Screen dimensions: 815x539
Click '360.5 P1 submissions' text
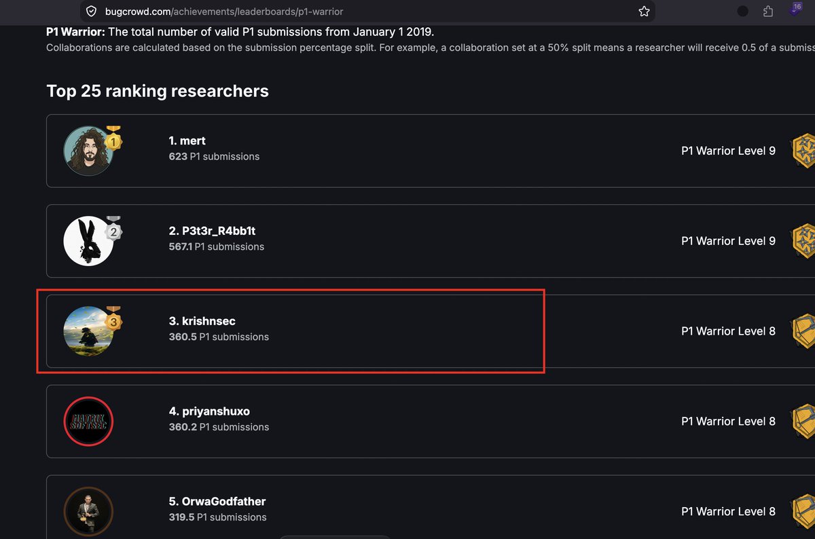219,337
